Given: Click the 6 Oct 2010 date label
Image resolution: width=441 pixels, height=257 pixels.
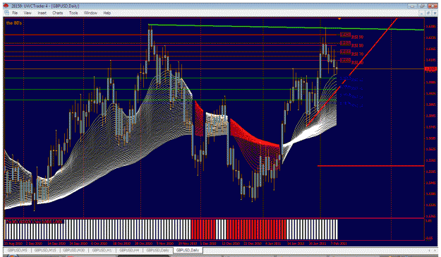Looking at the screenshot, I should [99, 244].
